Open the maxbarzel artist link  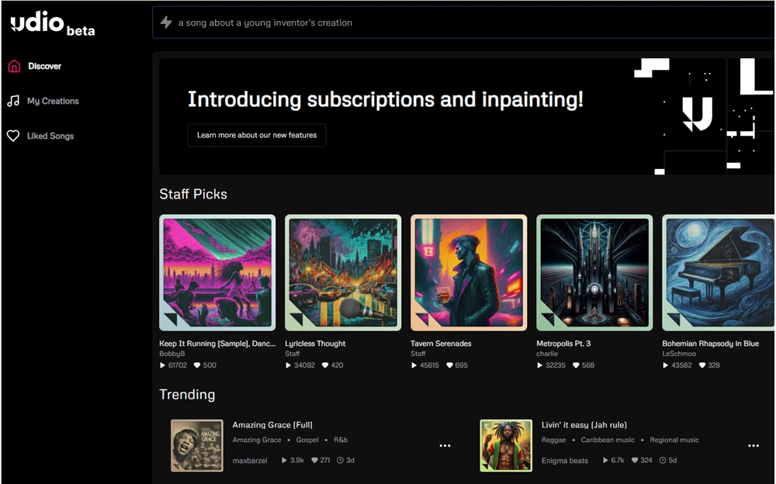click(250, 460)
